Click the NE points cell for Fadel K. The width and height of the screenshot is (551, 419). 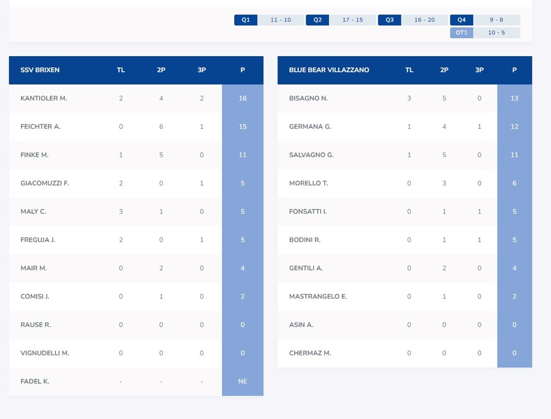tap(243, 381)
